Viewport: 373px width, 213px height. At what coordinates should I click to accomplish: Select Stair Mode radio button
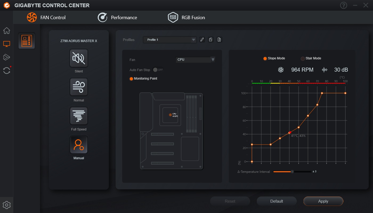(303, 59)
